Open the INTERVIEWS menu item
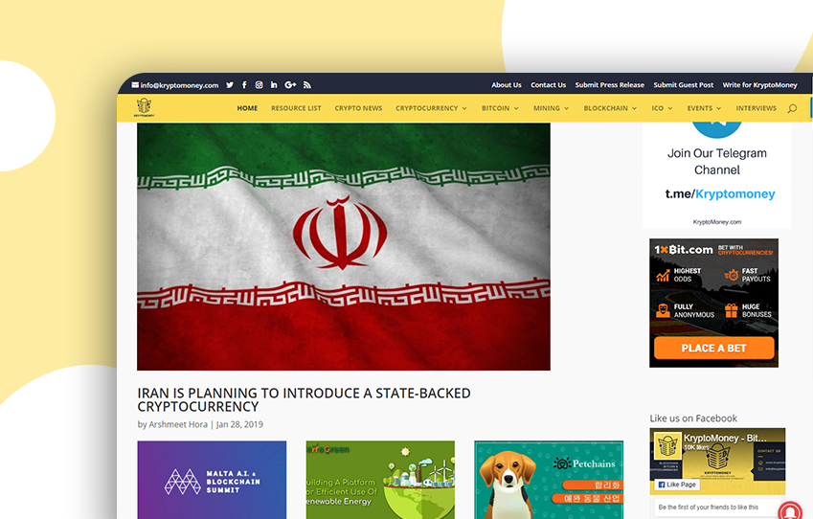Screen dimensions: 813x519 [x=756, y=108]
